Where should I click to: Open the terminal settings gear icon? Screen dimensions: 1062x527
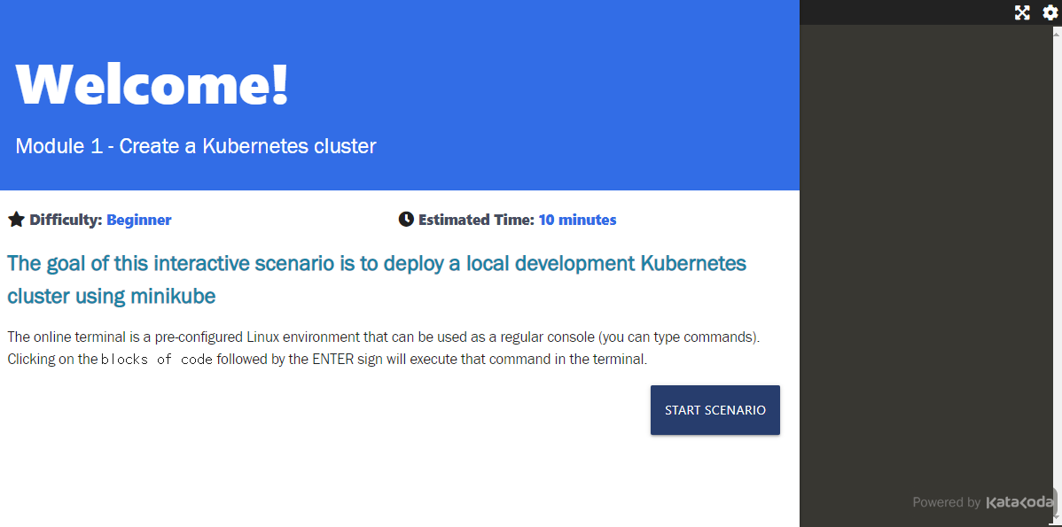1050,12
